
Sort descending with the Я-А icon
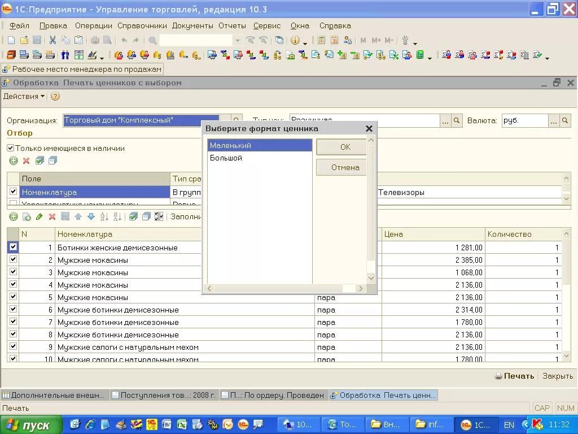click(117, 216)
